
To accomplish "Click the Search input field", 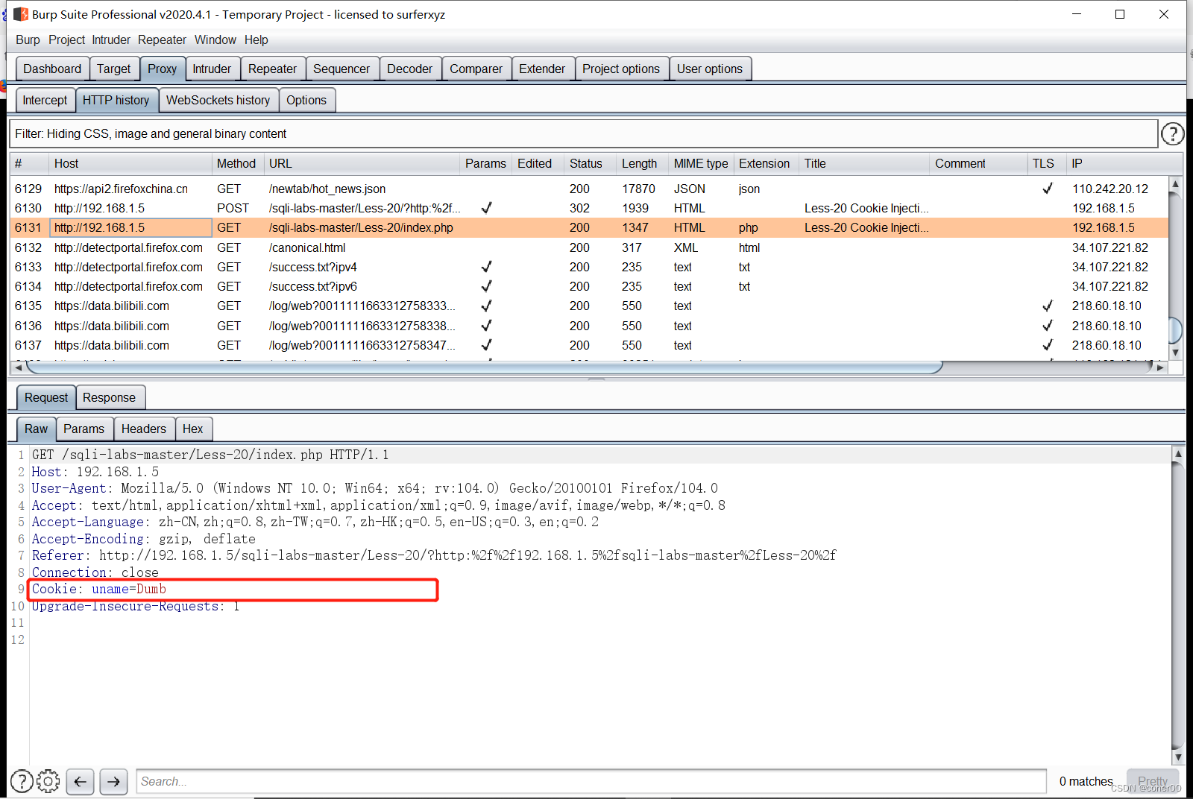I will pyautogui.click(x=592, y=781).
